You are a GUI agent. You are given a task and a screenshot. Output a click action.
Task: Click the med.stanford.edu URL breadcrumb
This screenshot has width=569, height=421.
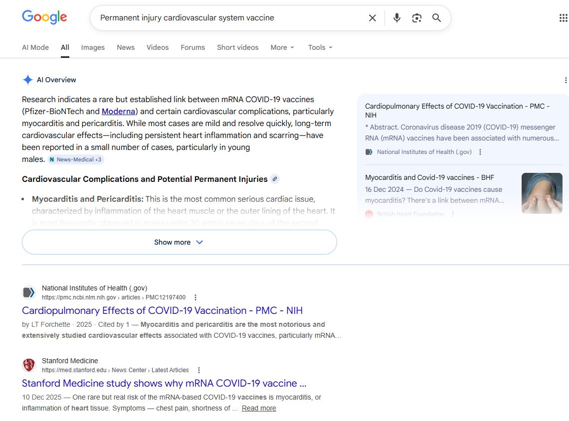[x=115, y=370]
